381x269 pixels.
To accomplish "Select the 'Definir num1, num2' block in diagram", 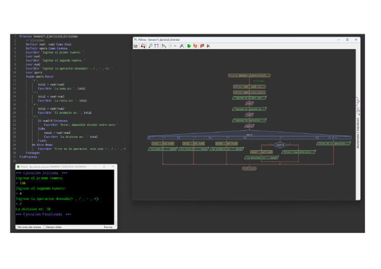I will (250, 87).
